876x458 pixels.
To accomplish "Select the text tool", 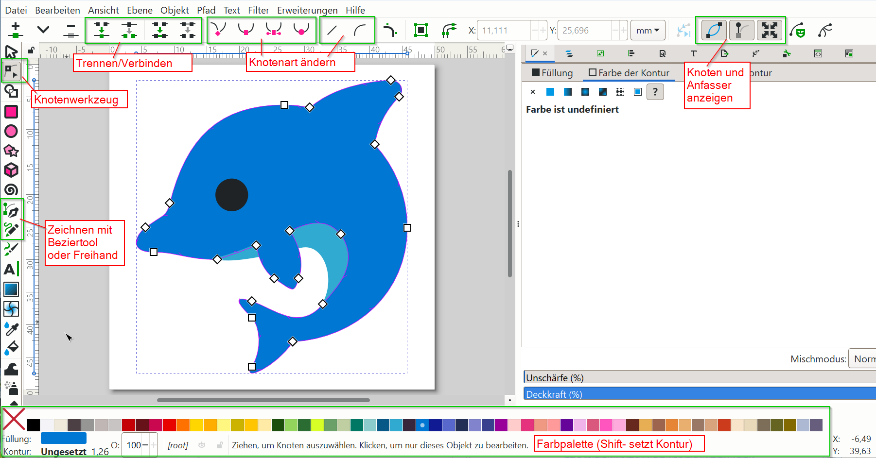I will [x=10, y=269].
